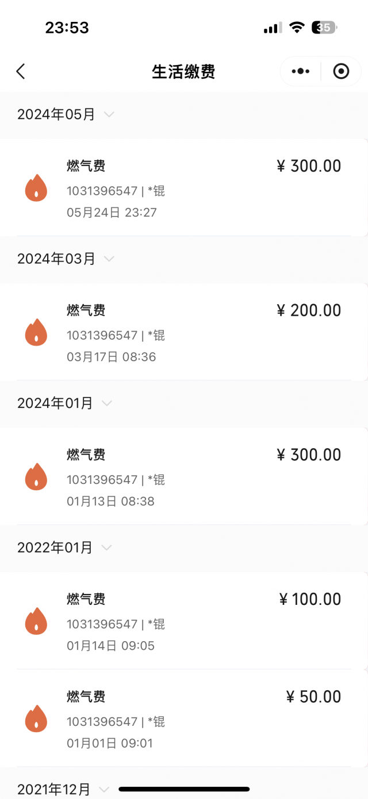The width and height of the screenshot is (368, 799).
Task: Tap the flame icon for January 13 payment
Action: (36, 477)
